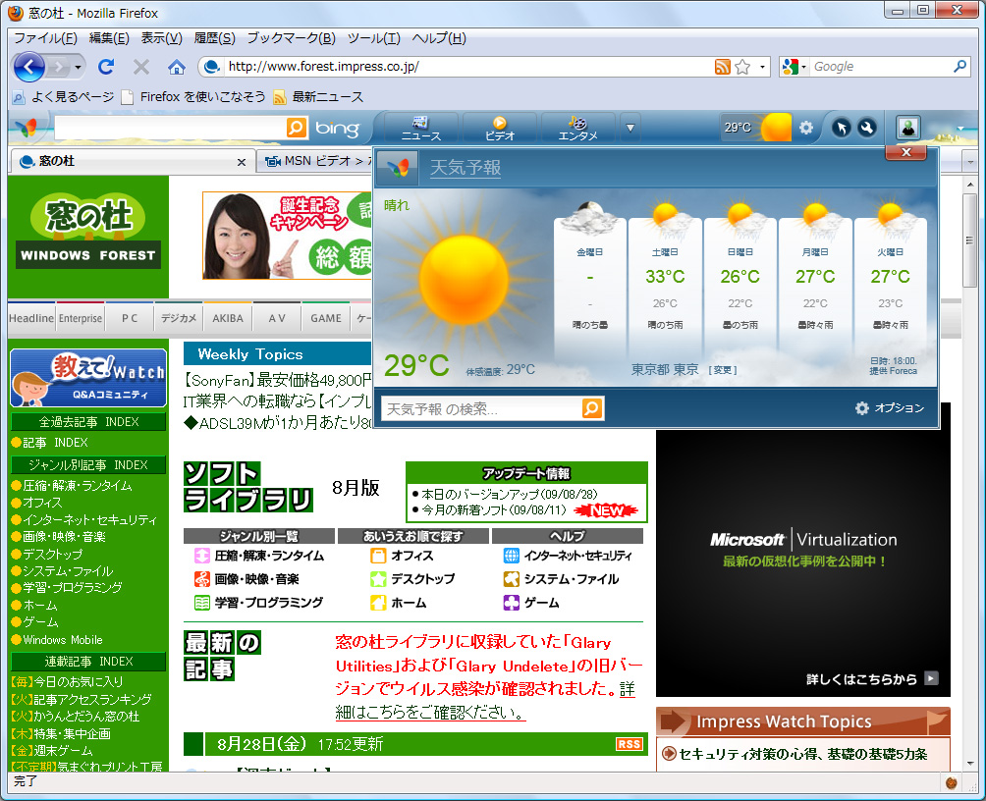
Task: Click 変更 to change the weather location
Action: [723, 369]
